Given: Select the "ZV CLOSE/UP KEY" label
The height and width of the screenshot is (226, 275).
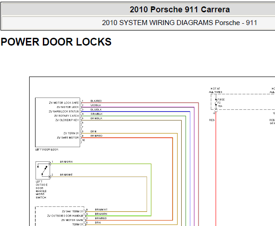Looking at the screenshot, I should (x=67, y=120).
